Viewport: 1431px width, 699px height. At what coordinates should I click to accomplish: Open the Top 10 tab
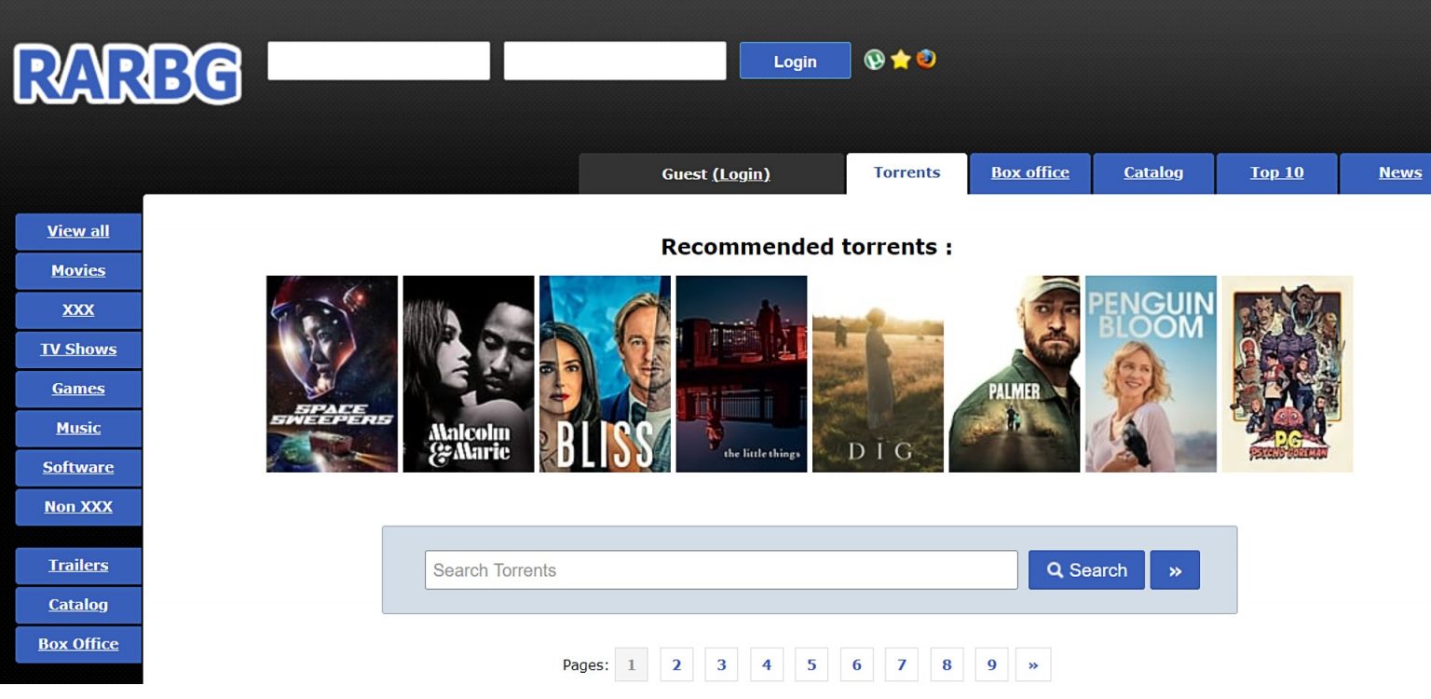tap(1276, 173)
